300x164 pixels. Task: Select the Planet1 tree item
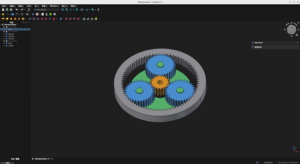(x=11, y=34)
